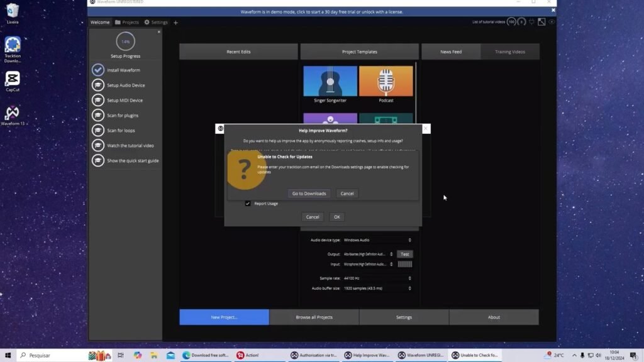644x362 pixels.
Task: Close the Help Improve Waveform window
Action: pyautogui.click(x=426, y=128)
